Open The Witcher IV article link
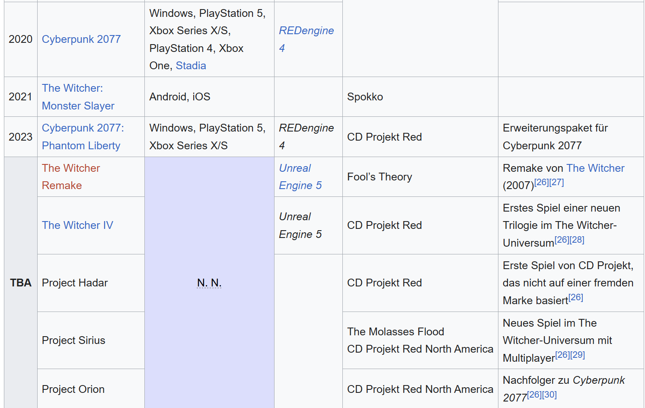Screen dimensions: 645x408 click(x=77, y=225)
